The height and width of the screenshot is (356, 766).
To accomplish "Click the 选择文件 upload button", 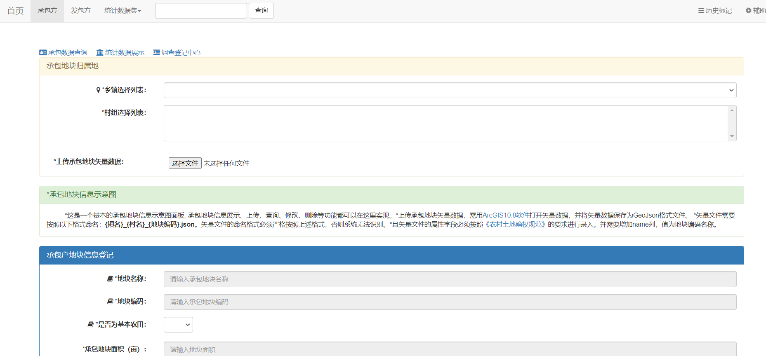I will 185,163.
